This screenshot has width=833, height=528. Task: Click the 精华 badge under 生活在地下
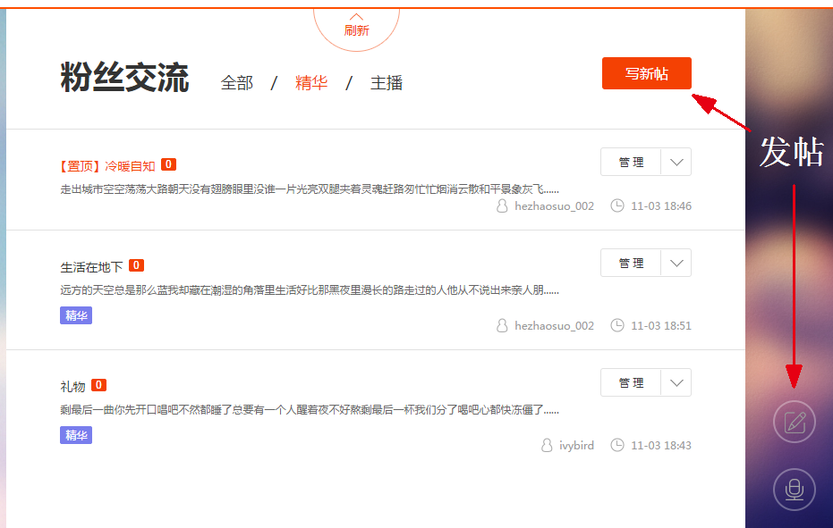pyautogui.click(x=76, y=315)
